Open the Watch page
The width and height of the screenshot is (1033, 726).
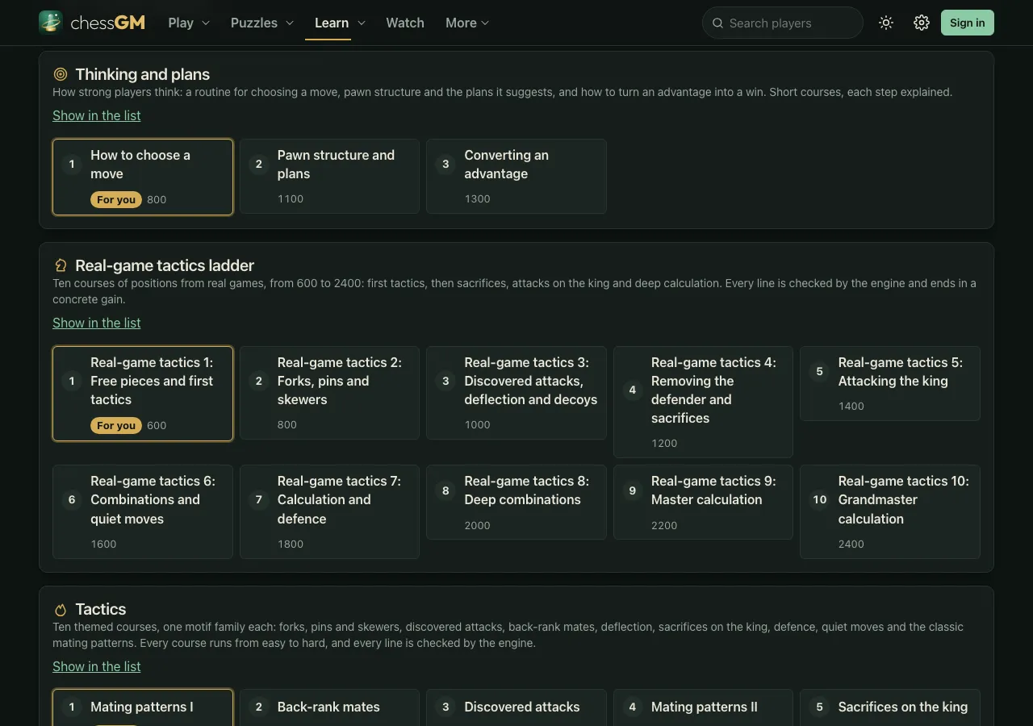405,23
